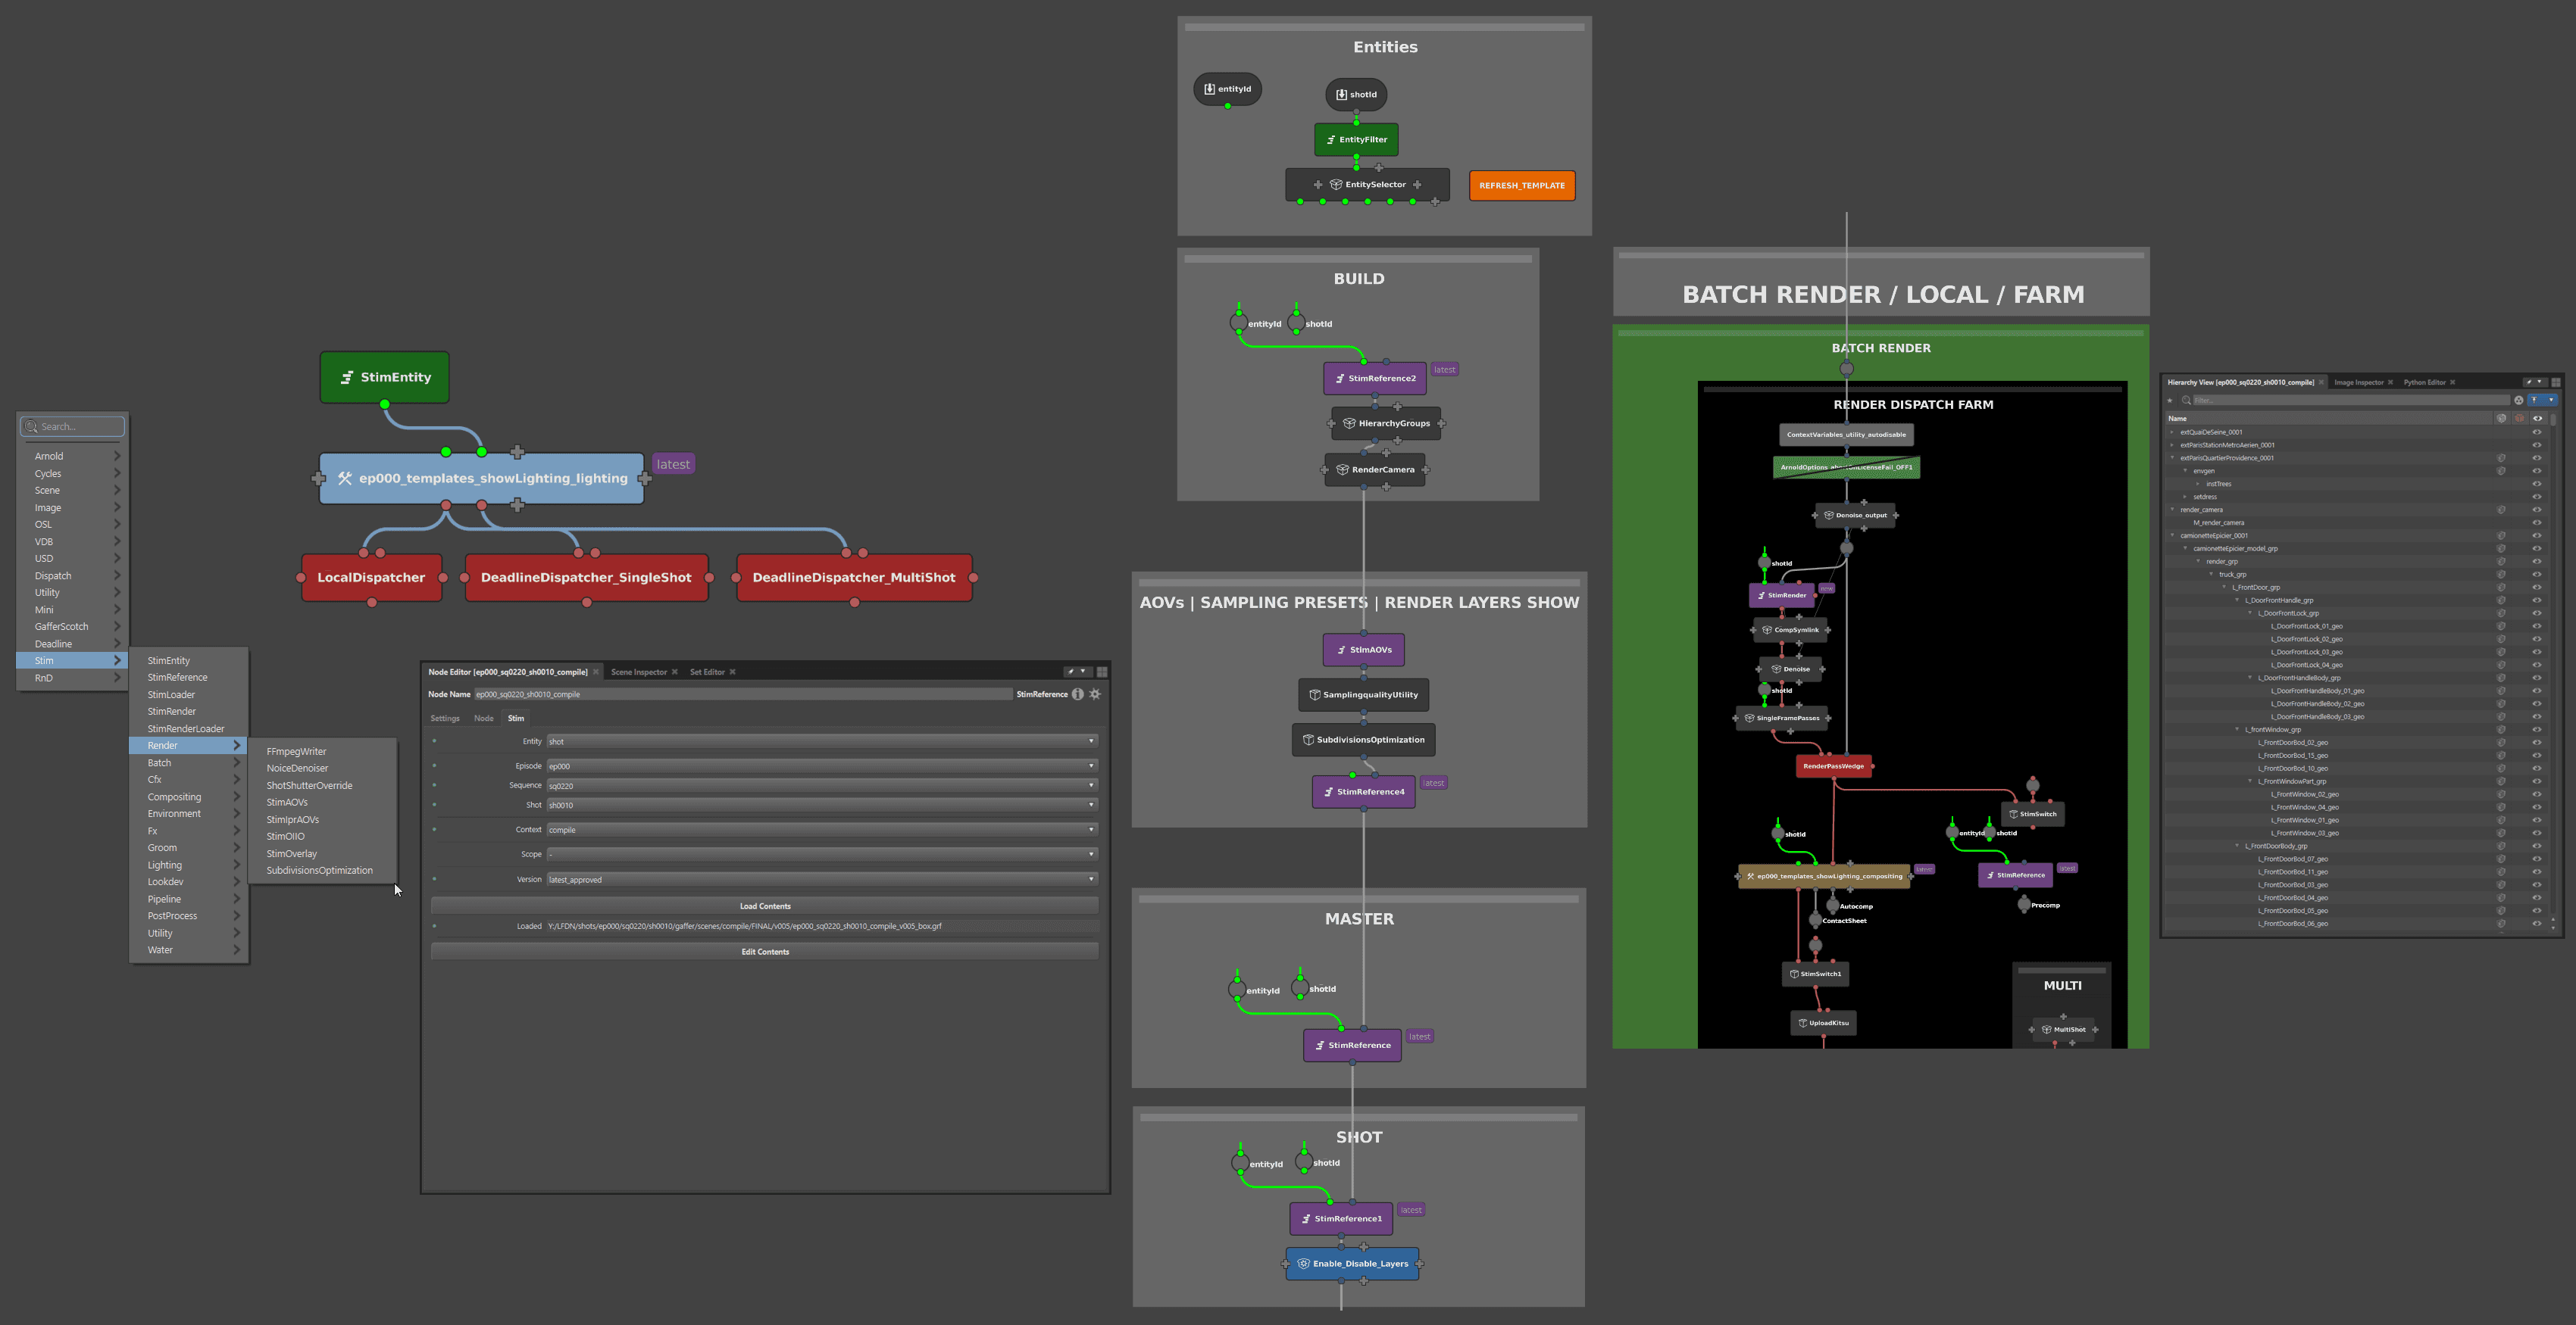Click the Load Contents button
The image size is (2576, 1325).
click(765, 906)
